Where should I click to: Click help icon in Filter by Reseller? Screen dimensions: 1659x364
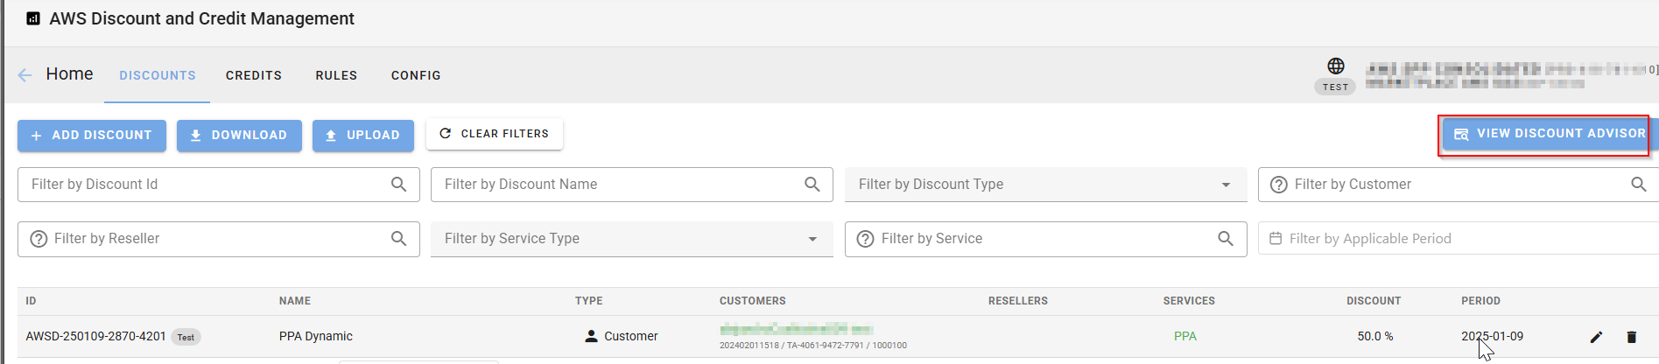[x=39, y=239]
